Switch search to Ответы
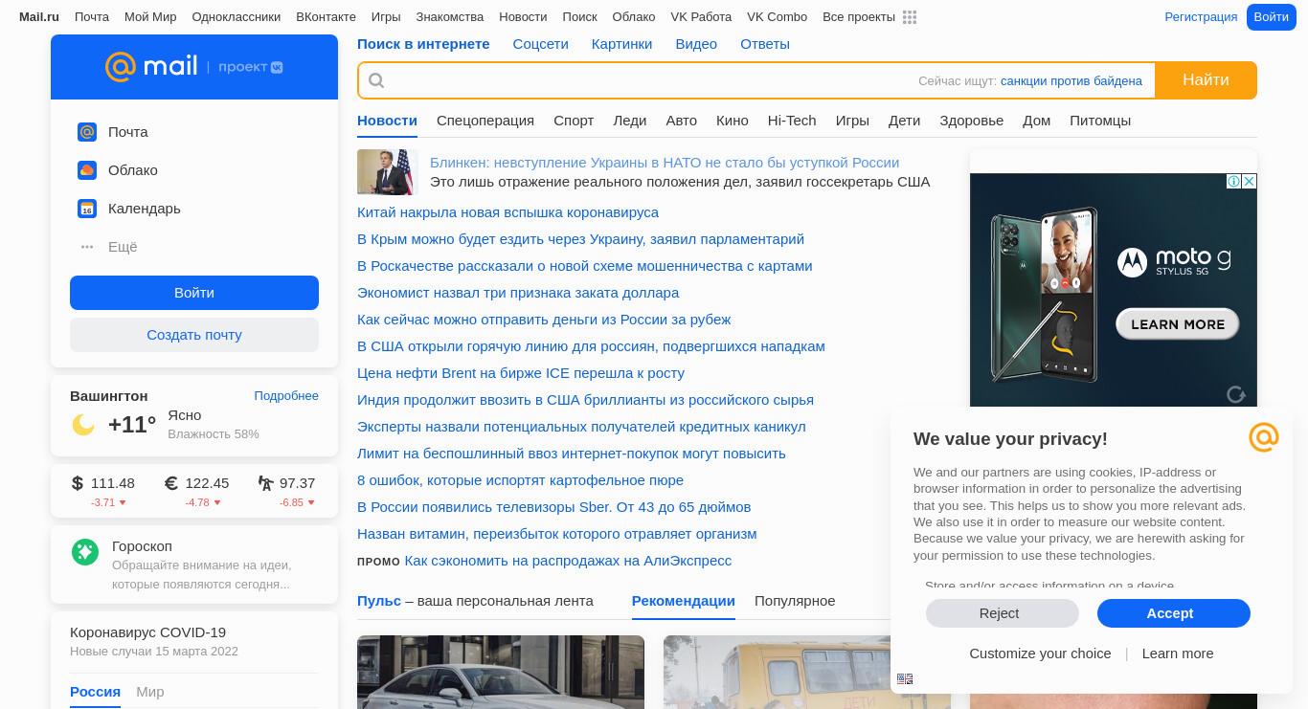This screenshot has height=709, width=1308. coord(765,44)
